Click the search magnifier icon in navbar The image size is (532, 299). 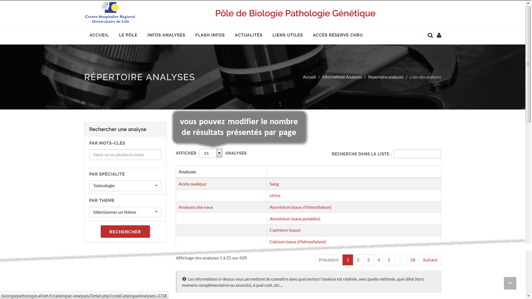pos(430,35)
